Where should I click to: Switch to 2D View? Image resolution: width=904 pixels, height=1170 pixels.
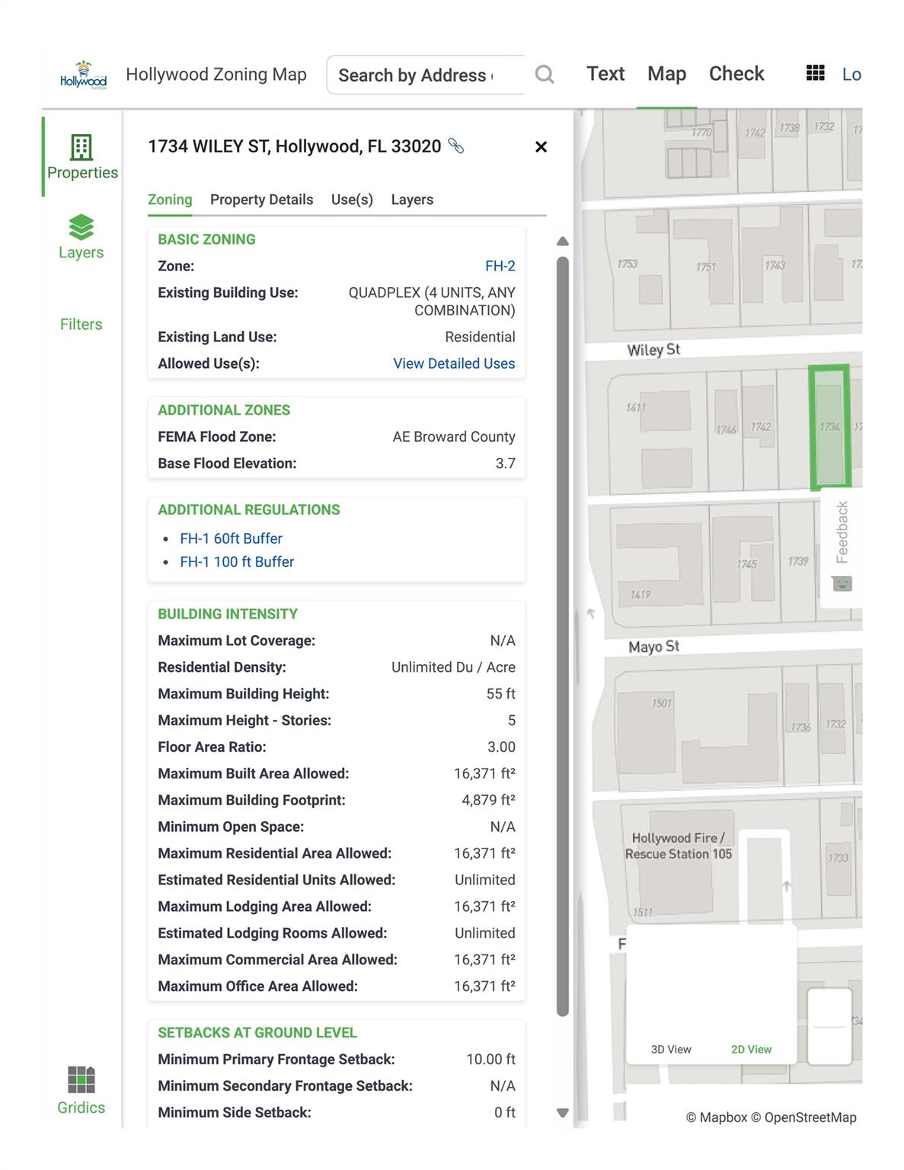point(751,1049)
